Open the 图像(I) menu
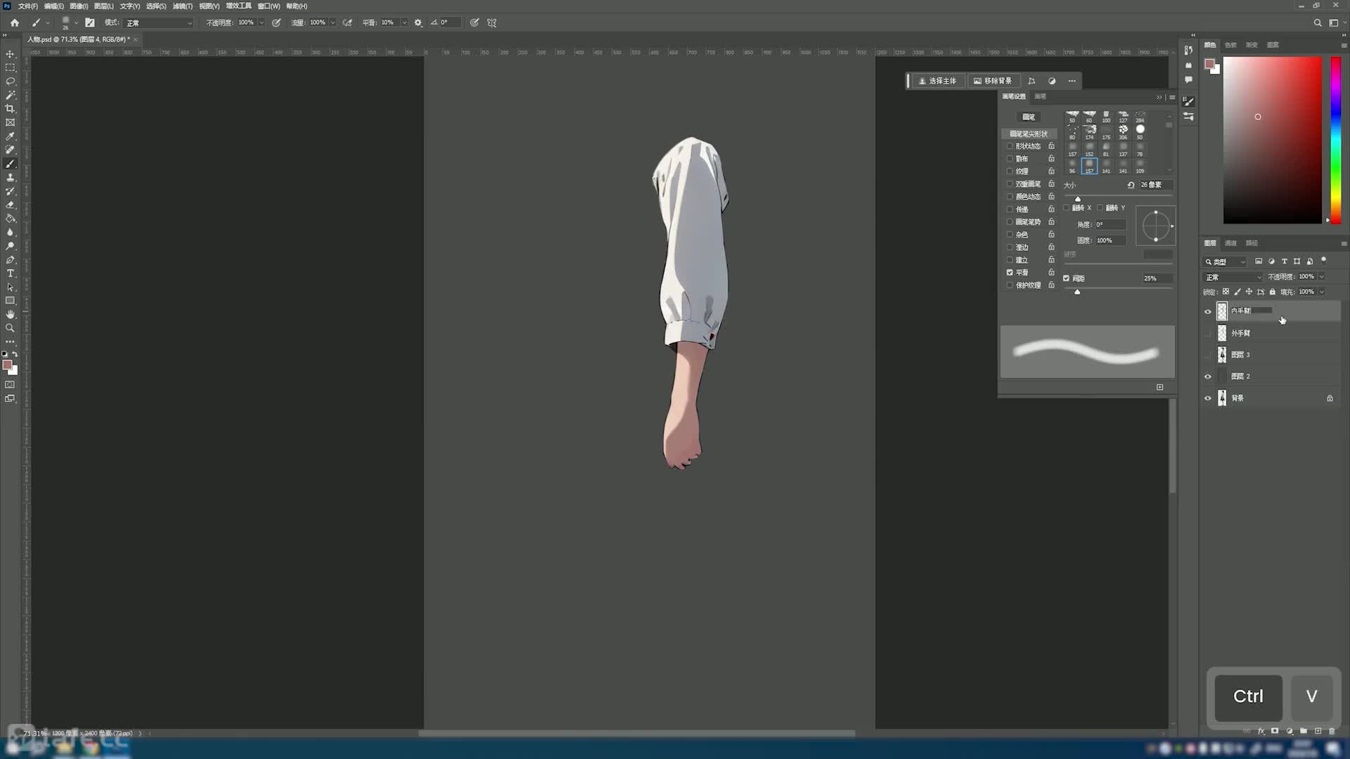The height and width of the screenshot is (759, 1350). [x=79, y=6]
